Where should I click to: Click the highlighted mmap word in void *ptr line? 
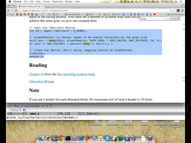click(x=52, y=41)
